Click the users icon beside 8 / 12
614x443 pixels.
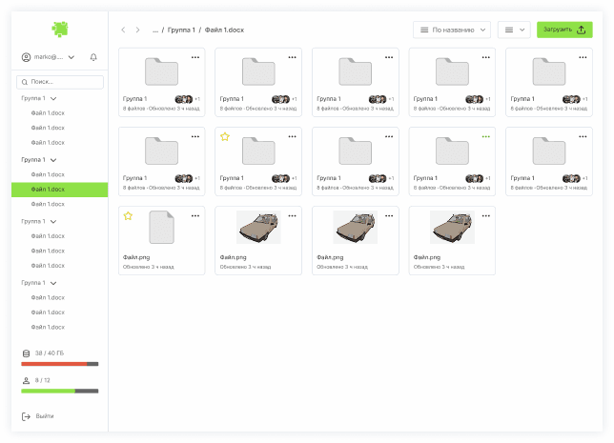click(26, 380)
